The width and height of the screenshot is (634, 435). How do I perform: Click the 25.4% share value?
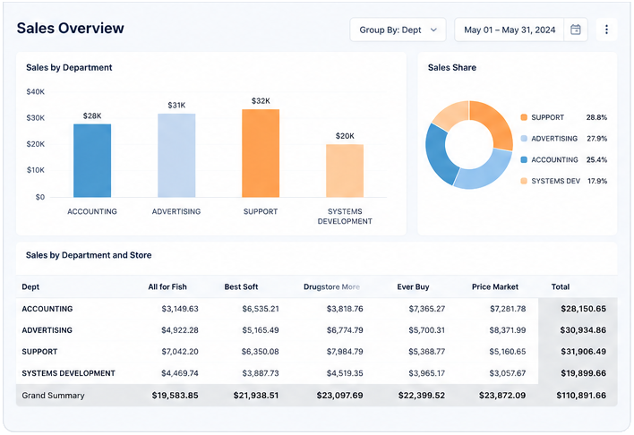tap(596, 159)
